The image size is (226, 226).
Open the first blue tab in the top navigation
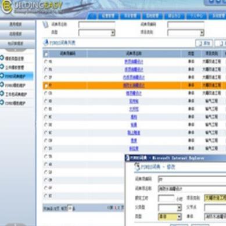pyautogui.click(x=92, y=16)
